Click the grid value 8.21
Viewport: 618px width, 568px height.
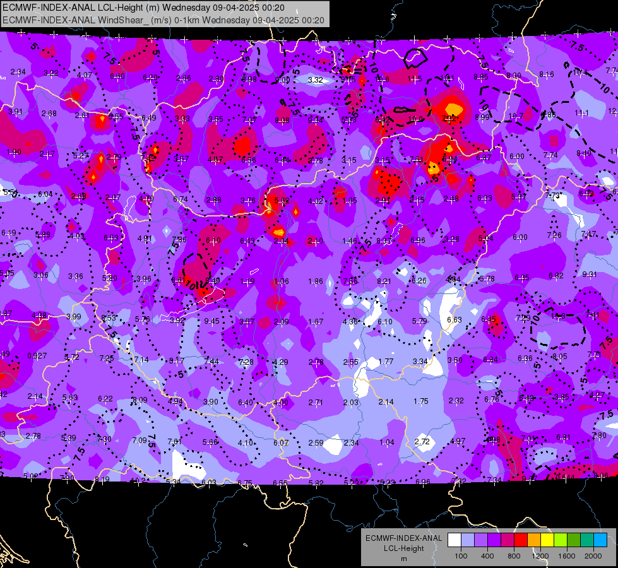click(384, 281)
